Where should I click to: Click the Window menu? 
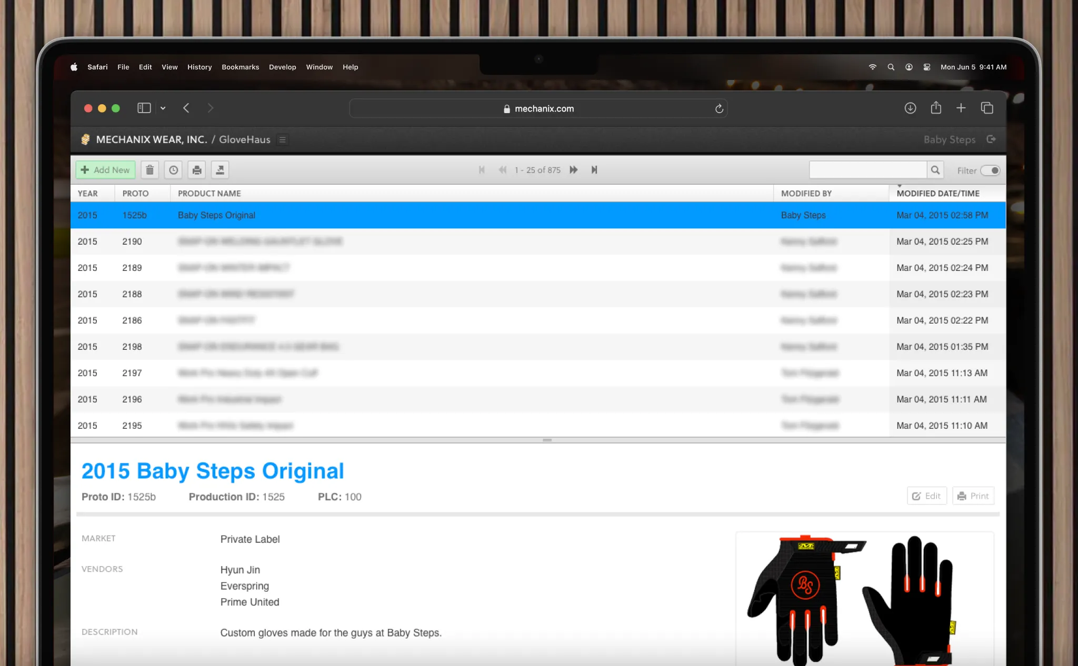(x=320, y=67)
